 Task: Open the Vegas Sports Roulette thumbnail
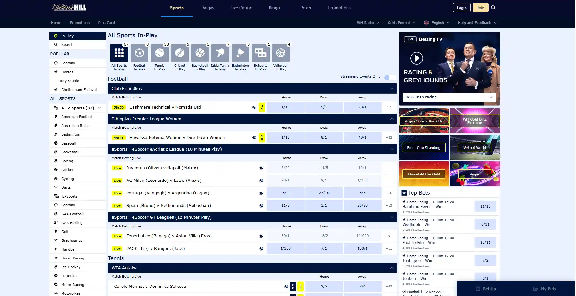424,121
